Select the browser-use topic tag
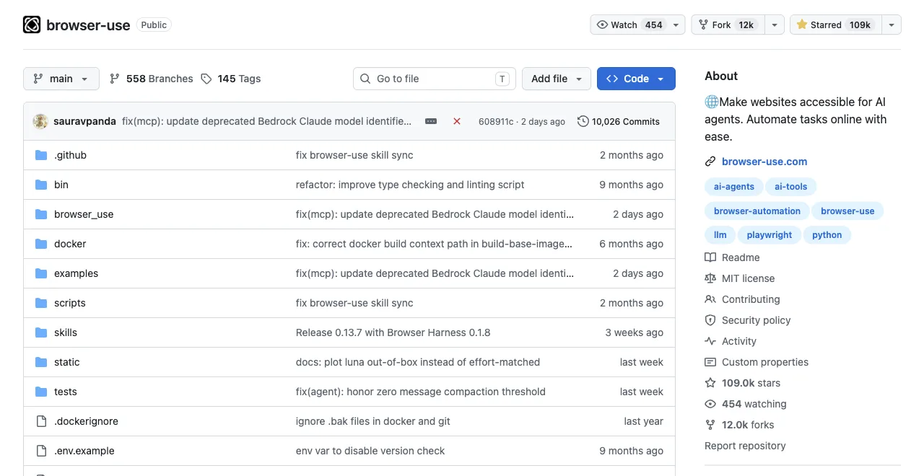The height and width of the screenshot is (476, 924). [x=847, y=211]
